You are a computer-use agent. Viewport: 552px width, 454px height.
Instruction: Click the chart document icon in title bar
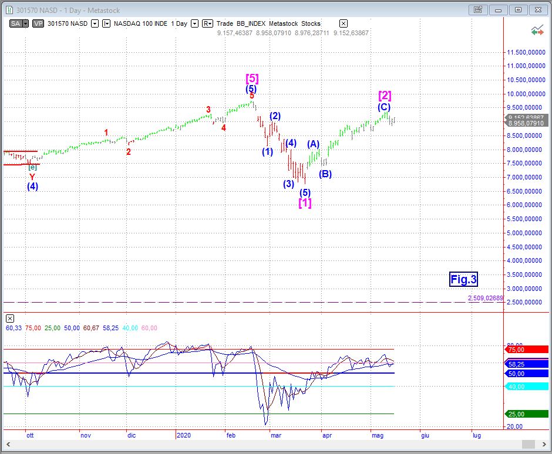[9, 10]
